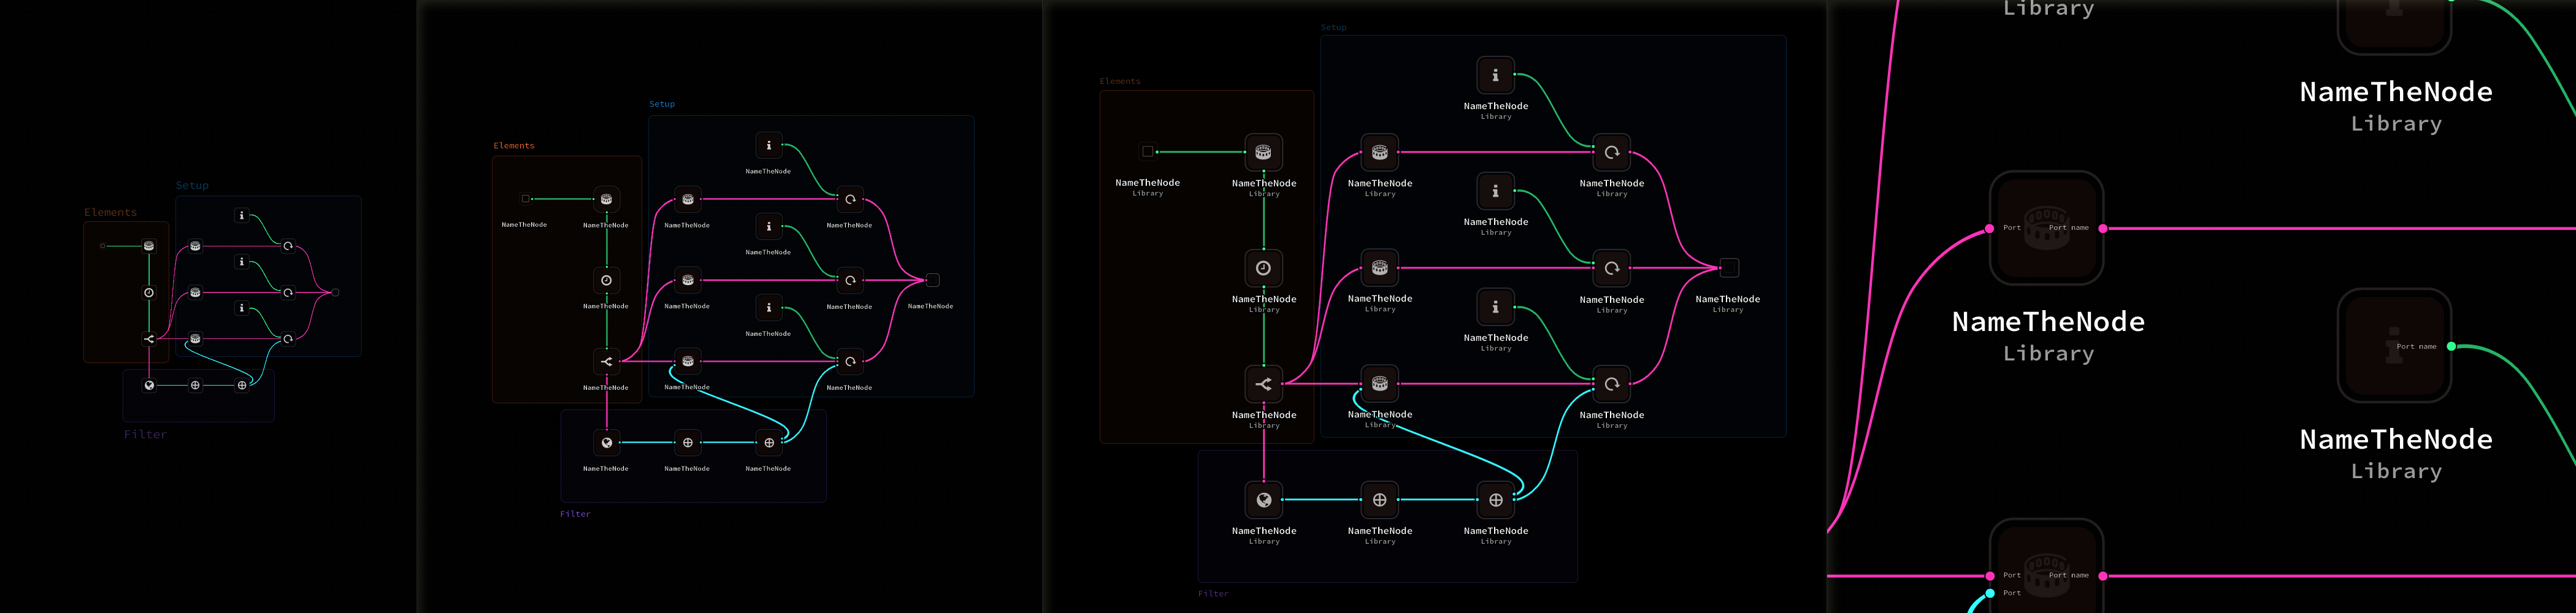Select the middle database node in the large graph's Setup group

[1379, 268]
